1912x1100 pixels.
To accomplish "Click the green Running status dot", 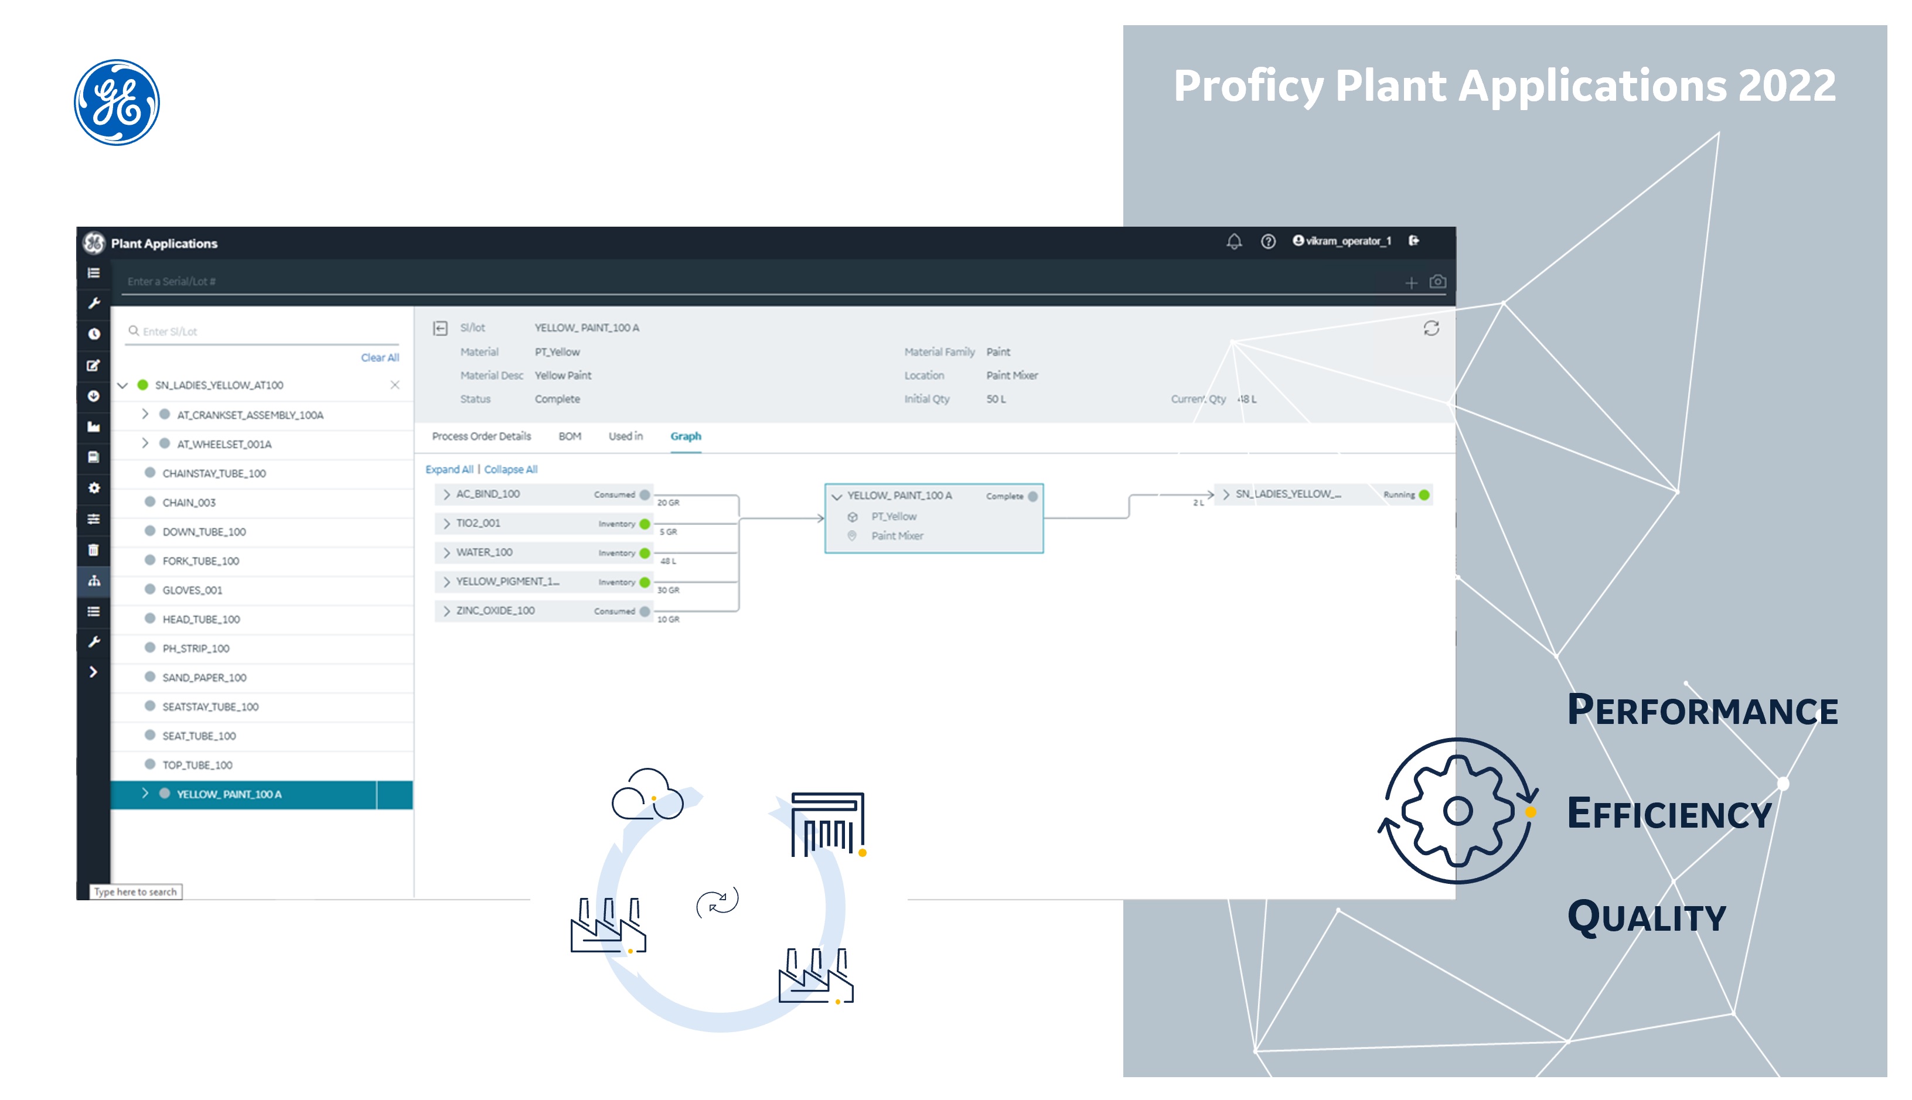I will pyautogui.click(x=1424, y=495).
